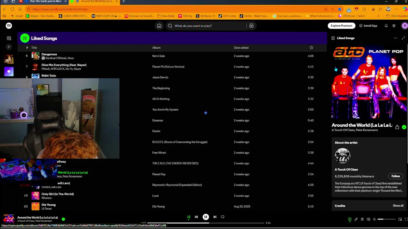Viewport: 408px width, 229px height.
Task: Open the notifications bell
Action: [386, 26]
